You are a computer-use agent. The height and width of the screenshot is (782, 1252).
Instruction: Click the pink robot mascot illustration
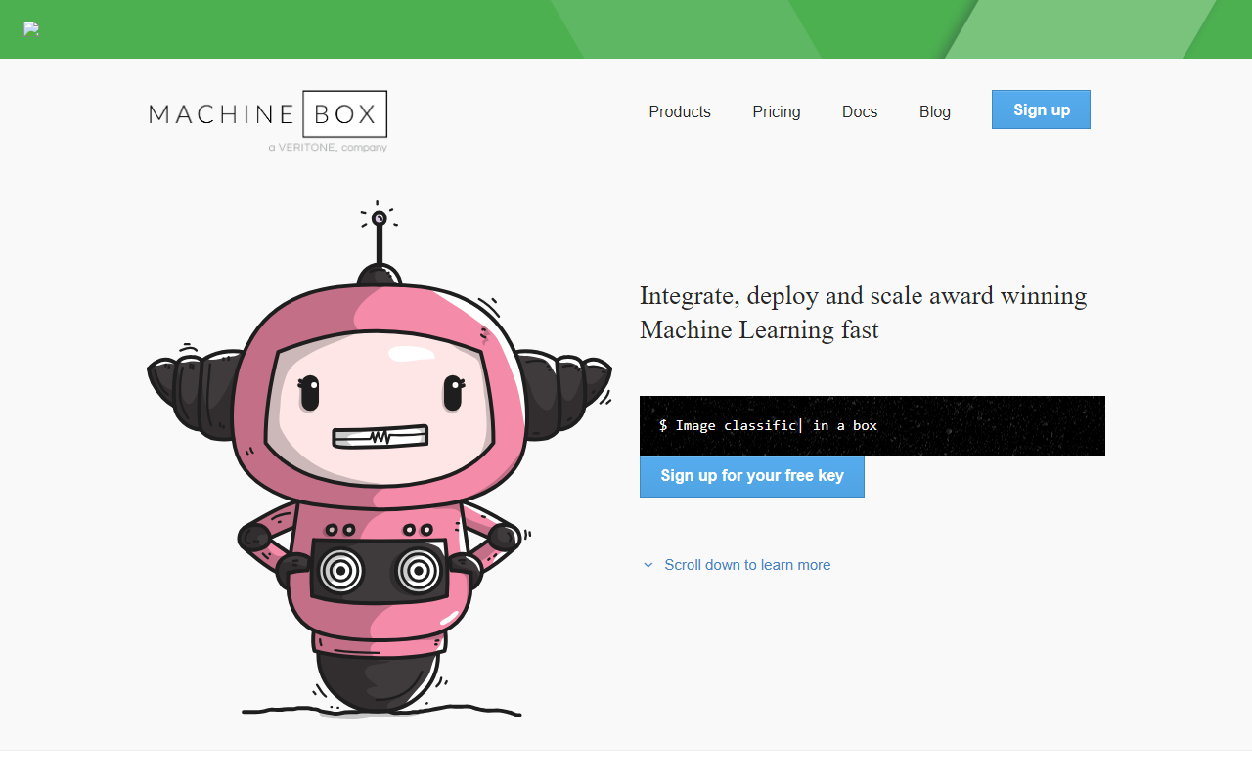coord(380,459)
